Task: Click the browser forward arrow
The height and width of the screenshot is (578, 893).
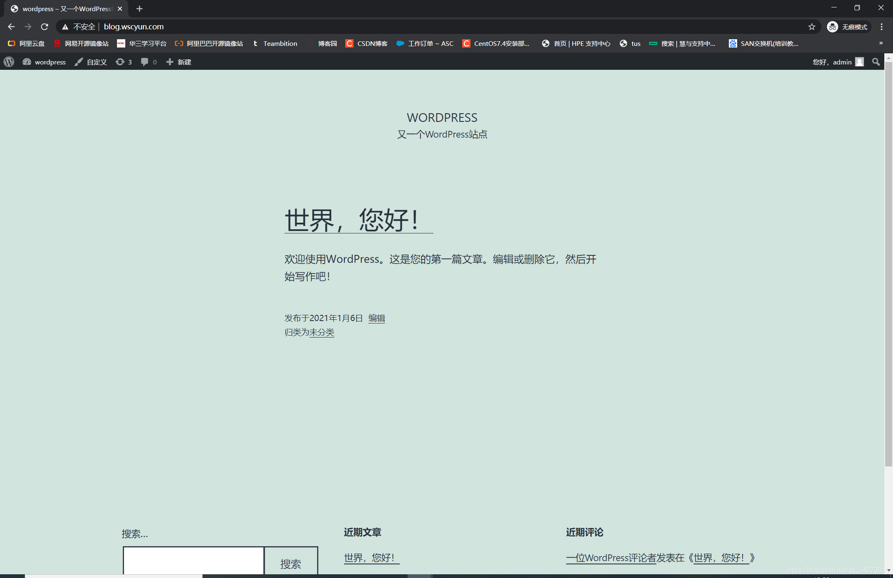Action: tap(28, 27)
